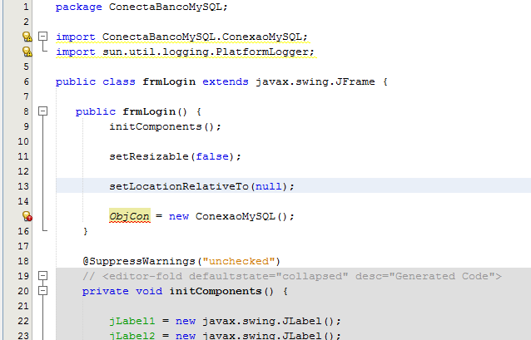Viewport: 531px width, 340px height.
Task: Click sun.util.logging.PlatformLogger import text
Action: 209,52
